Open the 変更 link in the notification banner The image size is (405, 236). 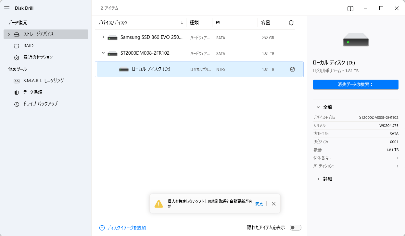pos(259,203)
